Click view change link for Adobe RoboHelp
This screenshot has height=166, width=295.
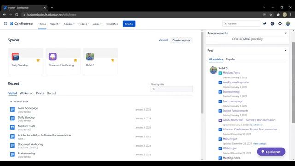tap(255, 125)
